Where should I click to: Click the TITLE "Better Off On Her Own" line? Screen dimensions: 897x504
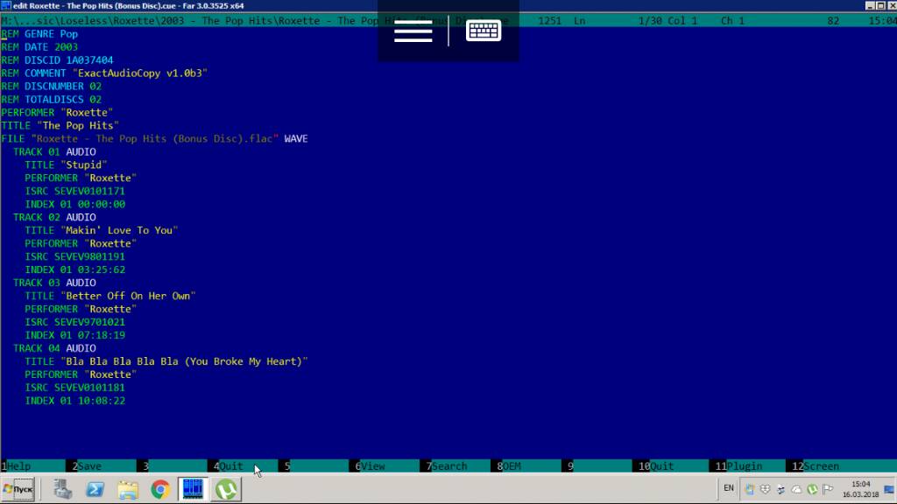point(109,297)
